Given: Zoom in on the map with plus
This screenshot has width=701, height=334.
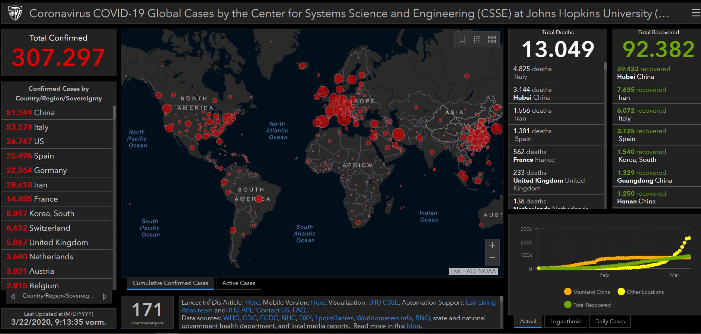Looking at the screenshot, I should (x=492, y=245).
